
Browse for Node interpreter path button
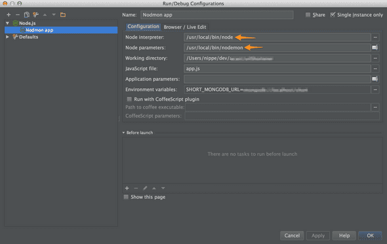point(375,37)
